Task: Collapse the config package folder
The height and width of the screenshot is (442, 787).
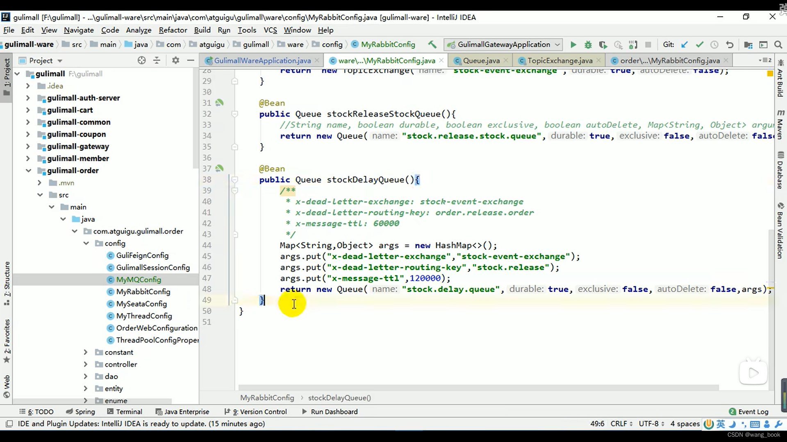Action: 86,243
